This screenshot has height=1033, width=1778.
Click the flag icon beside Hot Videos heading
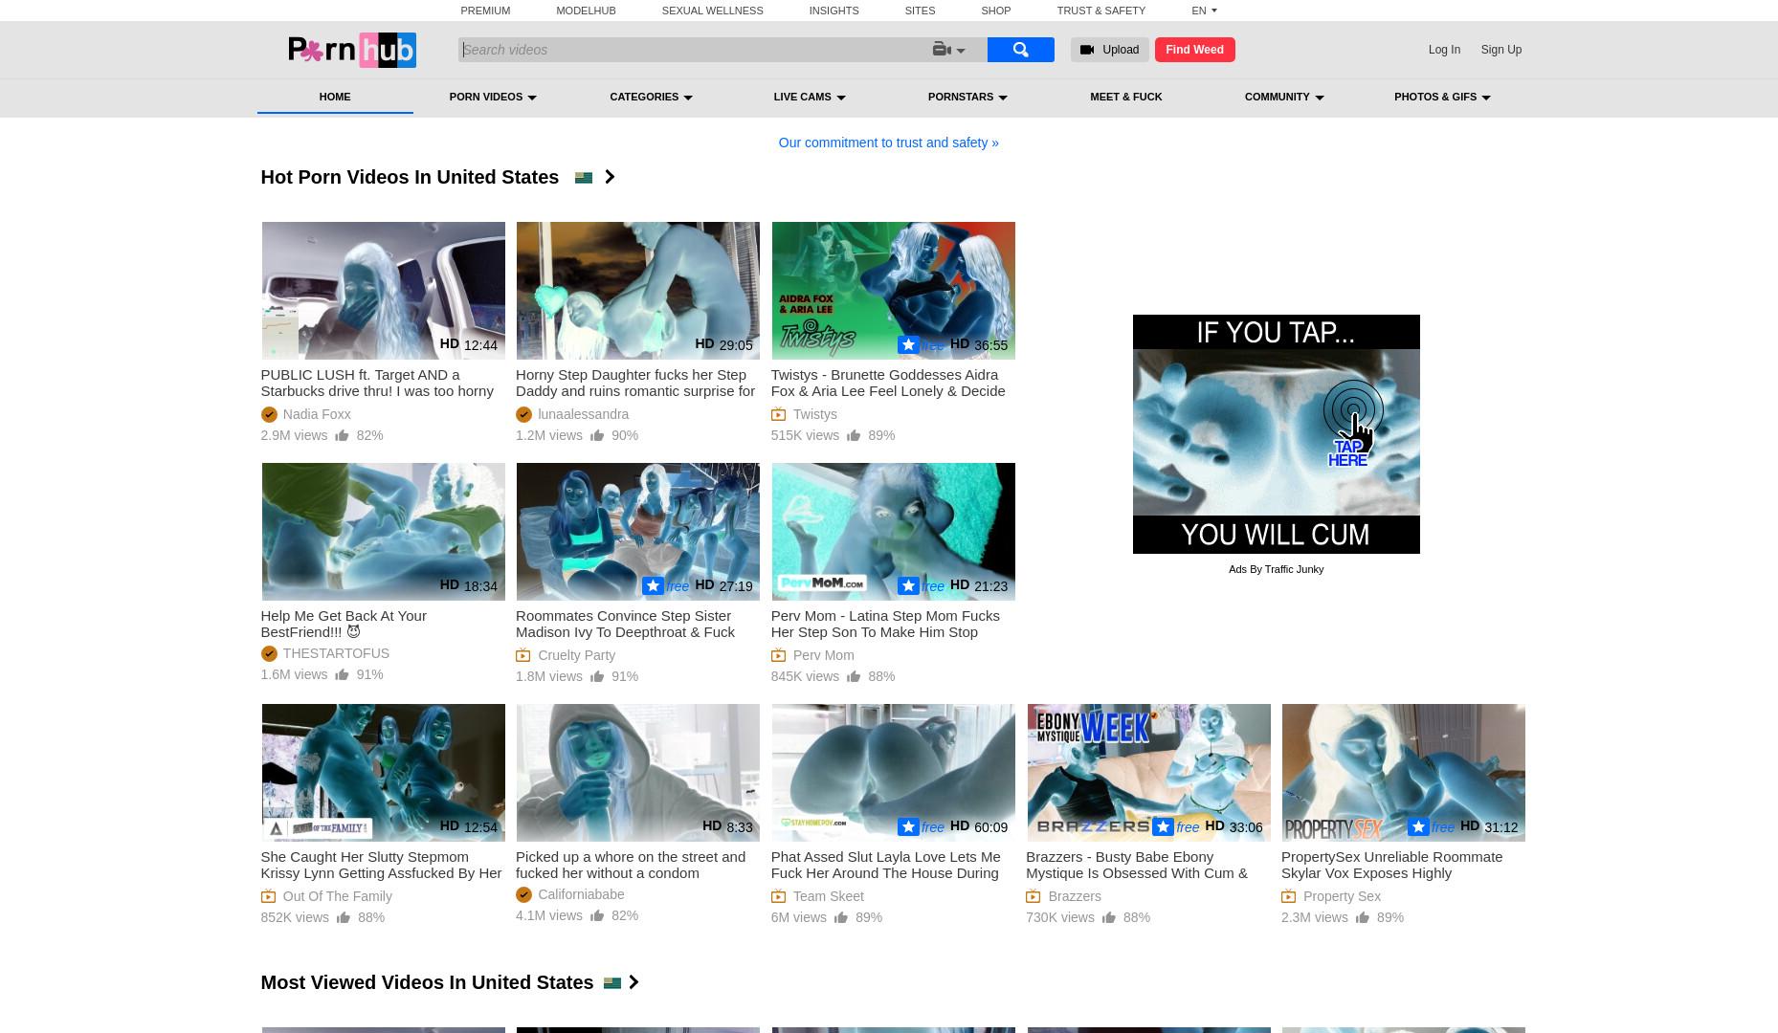583,178
